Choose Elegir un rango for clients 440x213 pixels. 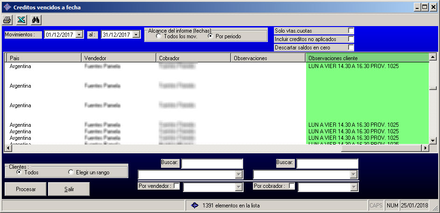[x=71, y=172]
